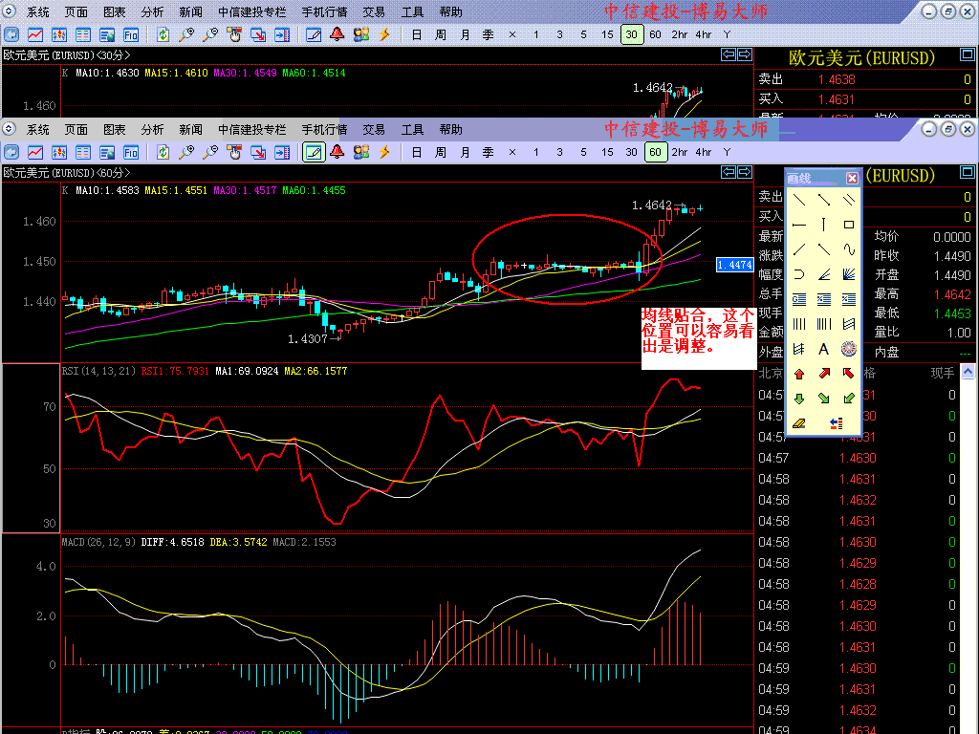The height and width of the screenshot is (734, 979).
Task: Select the 2hr period in front window
Action: (680, 152)
